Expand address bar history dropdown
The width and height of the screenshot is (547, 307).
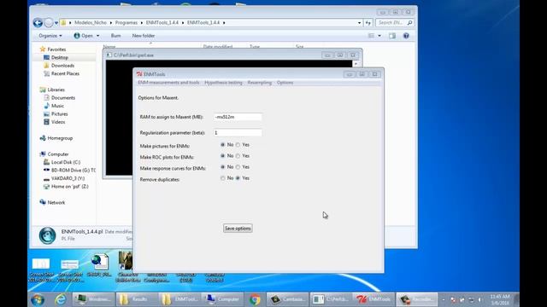tap(359, 23)
